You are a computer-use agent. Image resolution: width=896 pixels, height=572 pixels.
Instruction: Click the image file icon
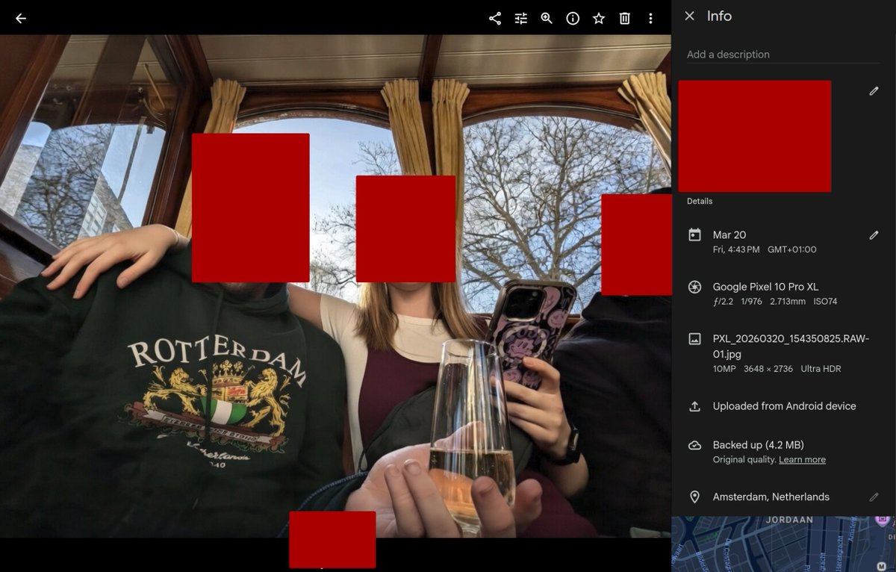click(694, 339)
